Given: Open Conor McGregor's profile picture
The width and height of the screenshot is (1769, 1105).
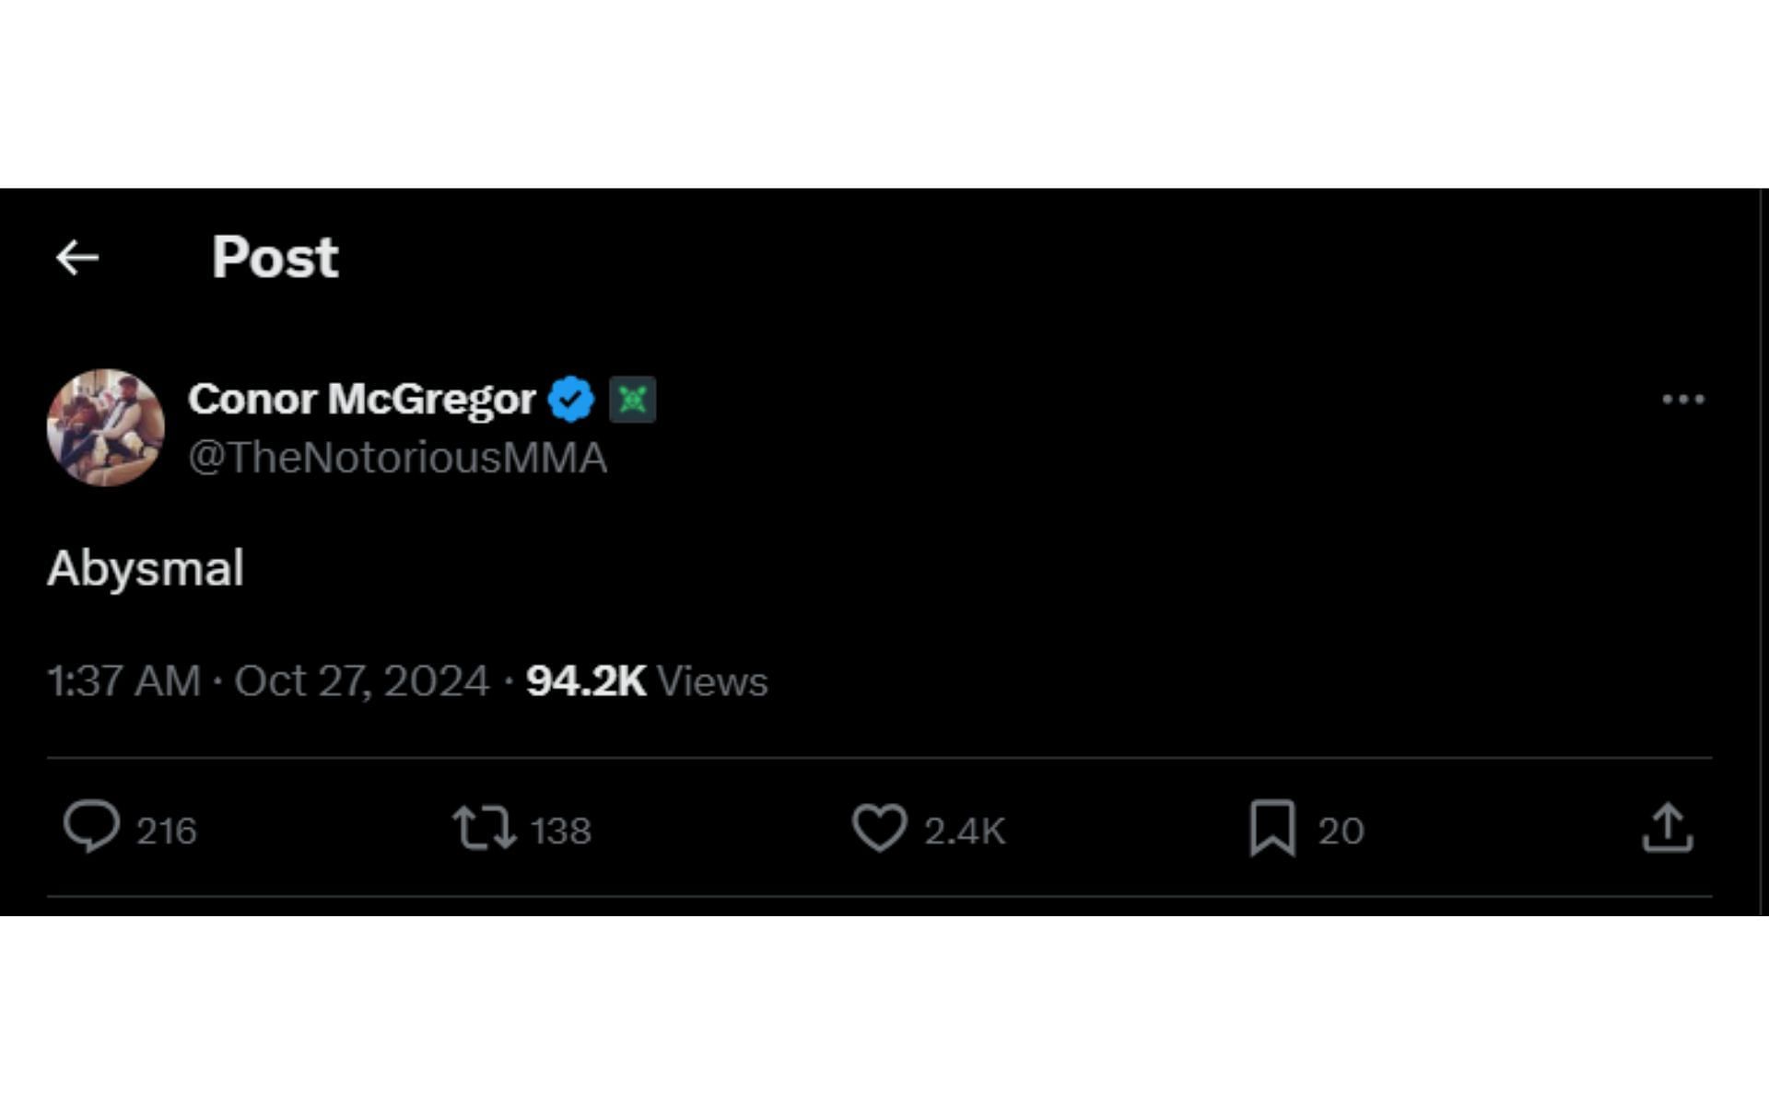Looking at the screenshot, I should pos(106,427).
